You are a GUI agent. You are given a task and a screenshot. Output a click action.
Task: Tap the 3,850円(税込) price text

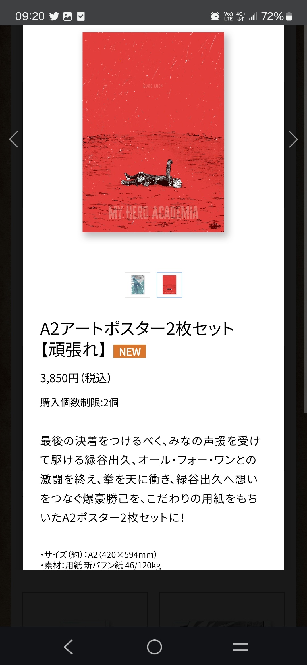pyautogui.click(x=76, y=378)
